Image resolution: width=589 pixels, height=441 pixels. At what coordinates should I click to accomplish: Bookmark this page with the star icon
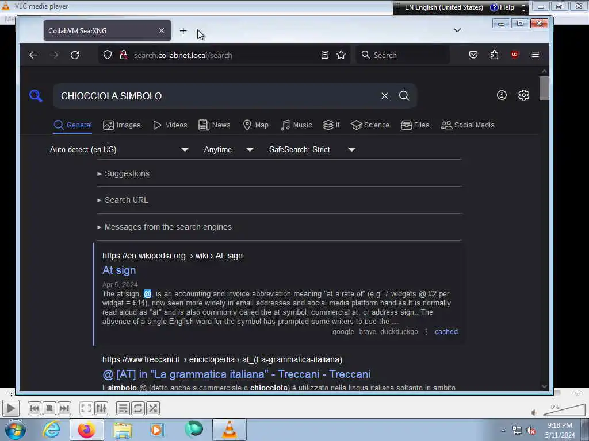tap(341, 55)
